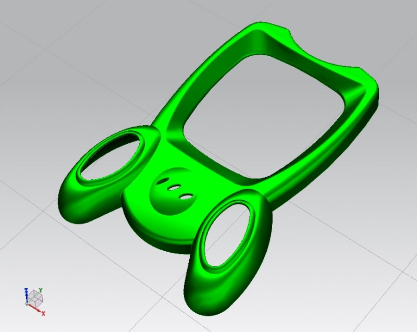The width and height of the screenshot is (417, 332).
Task: Click inside the large rectangular frame opening
Action: click(261, 115)
